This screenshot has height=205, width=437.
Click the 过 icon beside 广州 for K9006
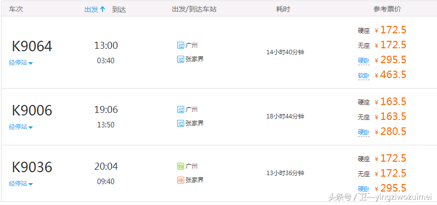(181, 109)
